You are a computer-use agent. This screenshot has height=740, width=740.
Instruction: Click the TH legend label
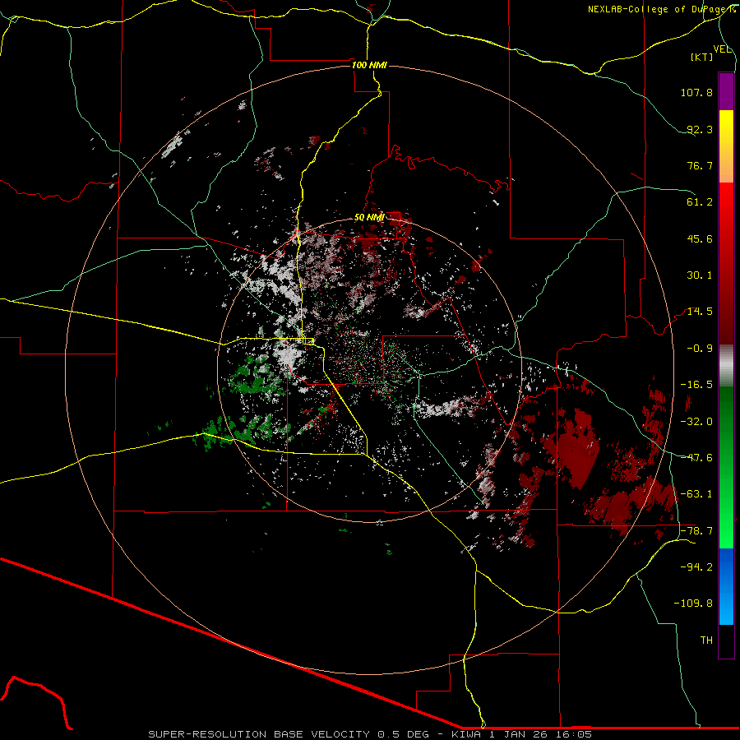coord(706,641)
